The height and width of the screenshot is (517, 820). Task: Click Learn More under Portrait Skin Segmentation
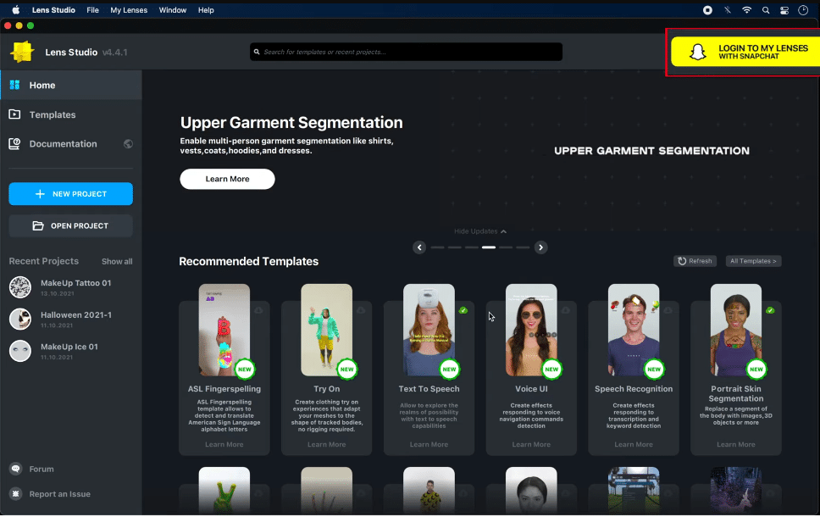coord(736,444)
